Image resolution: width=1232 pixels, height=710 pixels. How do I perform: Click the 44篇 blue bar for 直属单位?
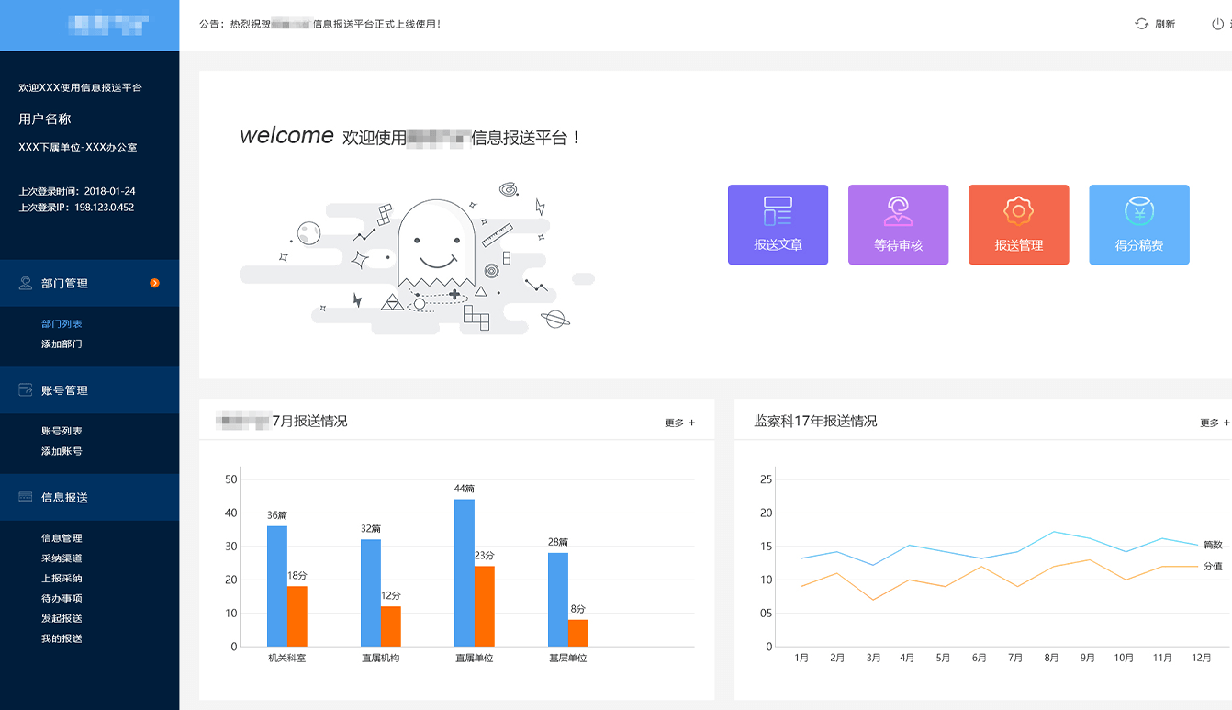tap(465, 572)
